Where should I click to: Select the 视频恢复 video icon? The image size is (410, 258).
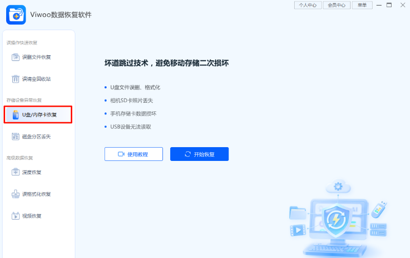click(15, 216)
